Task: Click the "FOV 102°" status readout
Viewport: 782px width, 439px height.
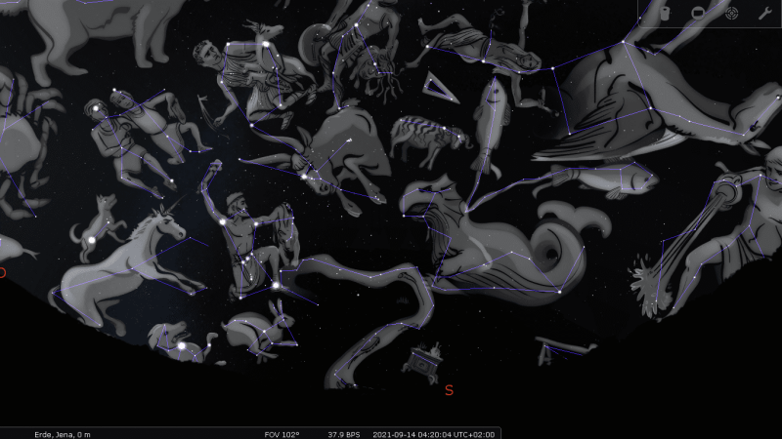Action: (282, 434)
